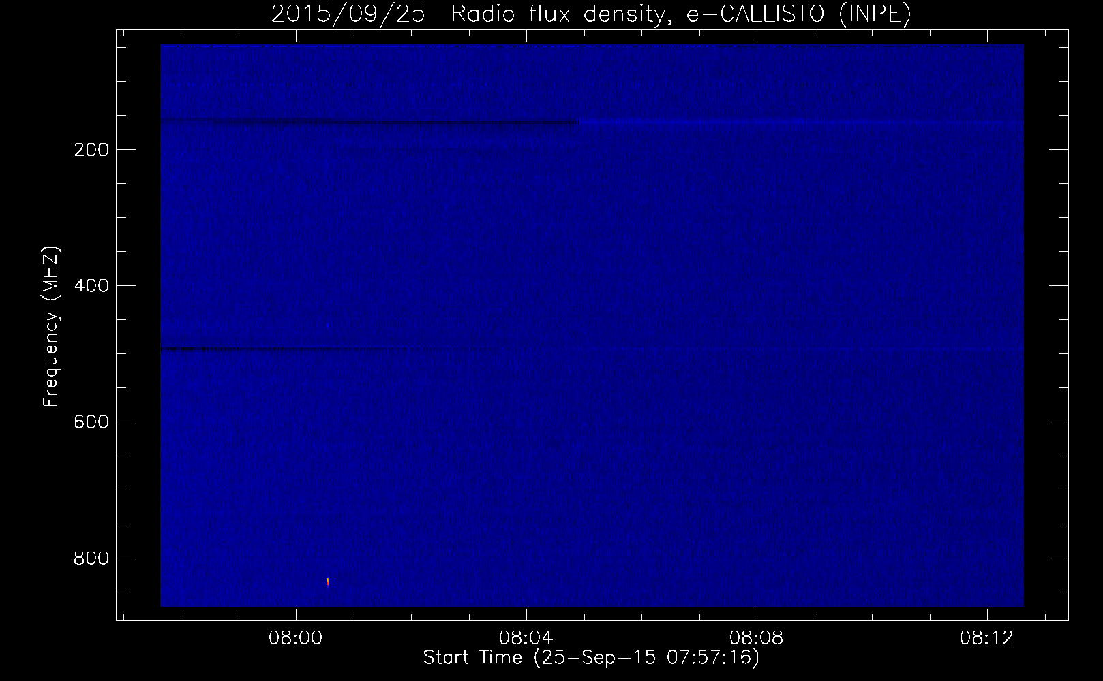
Task: Click the 08:12 time tick label
Action: (986, 638)
